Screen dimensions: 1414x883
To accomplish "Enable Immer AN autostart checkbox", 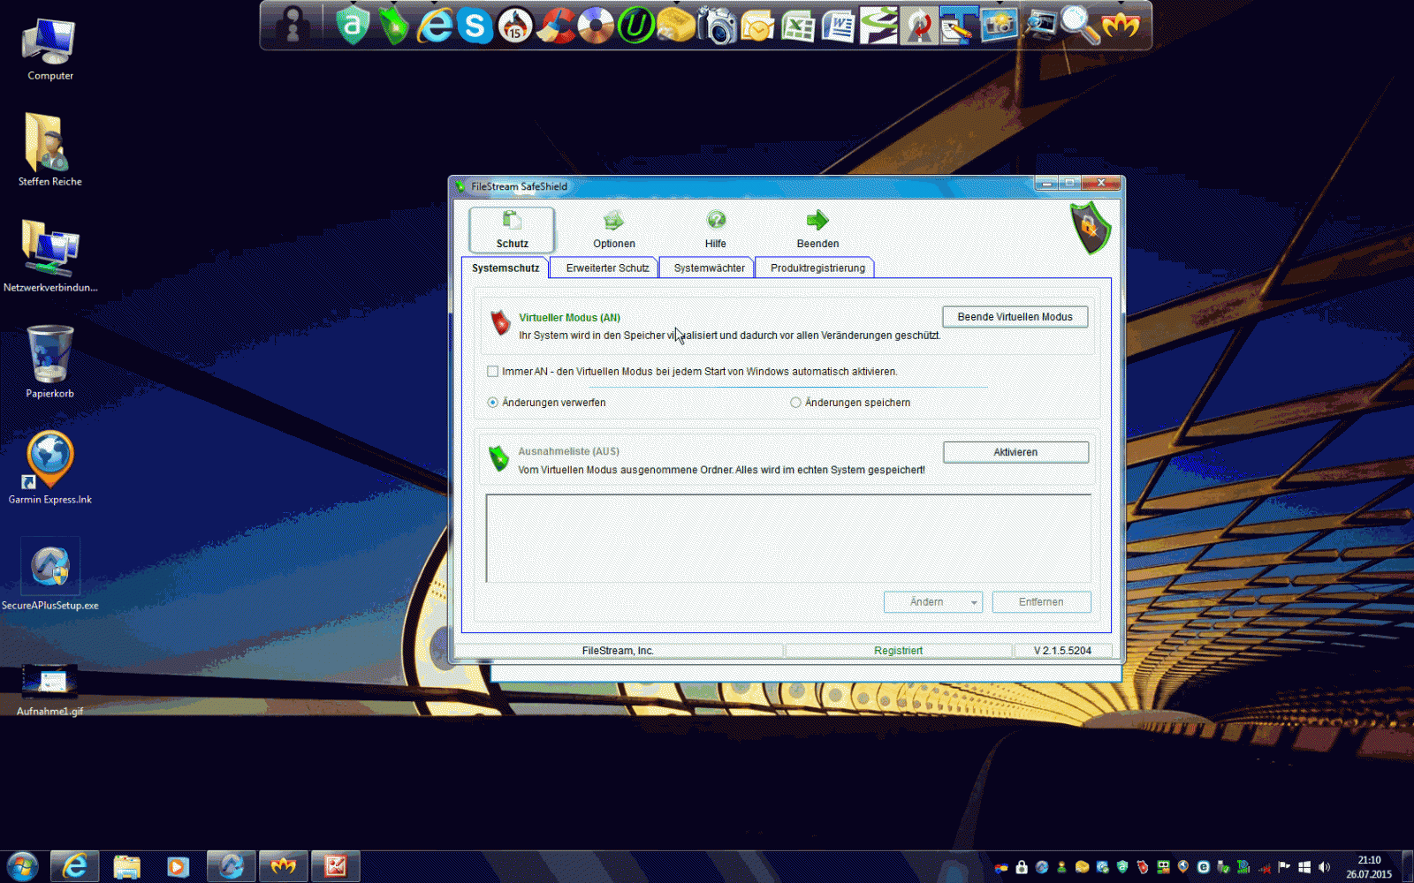I will [x=493, y=372].
